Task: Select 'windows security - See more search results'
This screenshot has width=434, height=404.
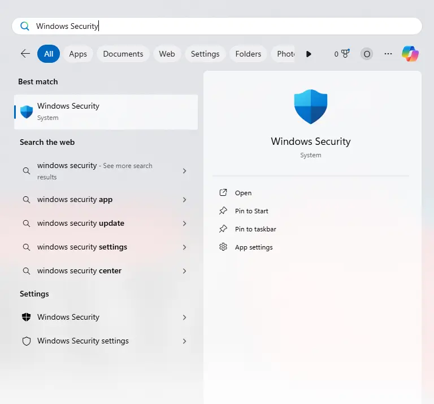Action: (x=106, y=171)
